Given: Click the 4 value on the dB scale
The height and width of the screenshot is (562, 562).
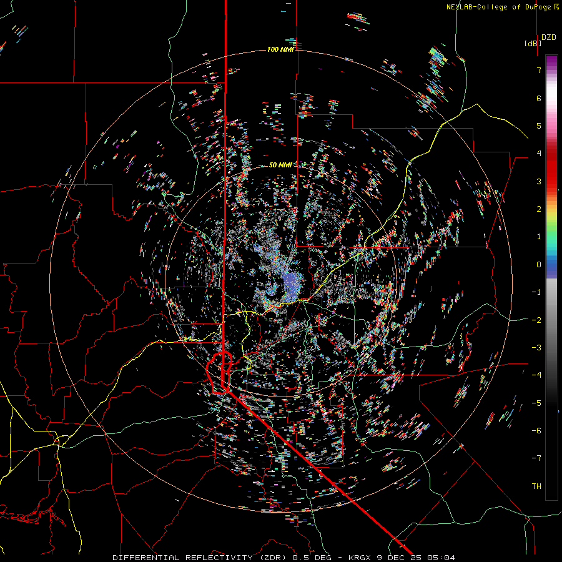Looking at the screenshot, I should 539,154.
